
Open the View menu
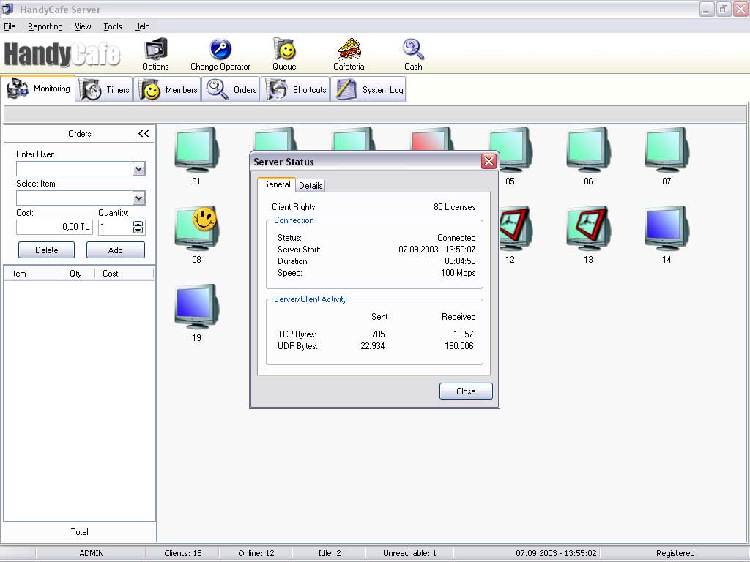pos(83,26)
